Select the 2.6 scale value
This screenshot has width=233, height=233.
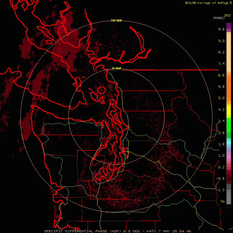221,133
